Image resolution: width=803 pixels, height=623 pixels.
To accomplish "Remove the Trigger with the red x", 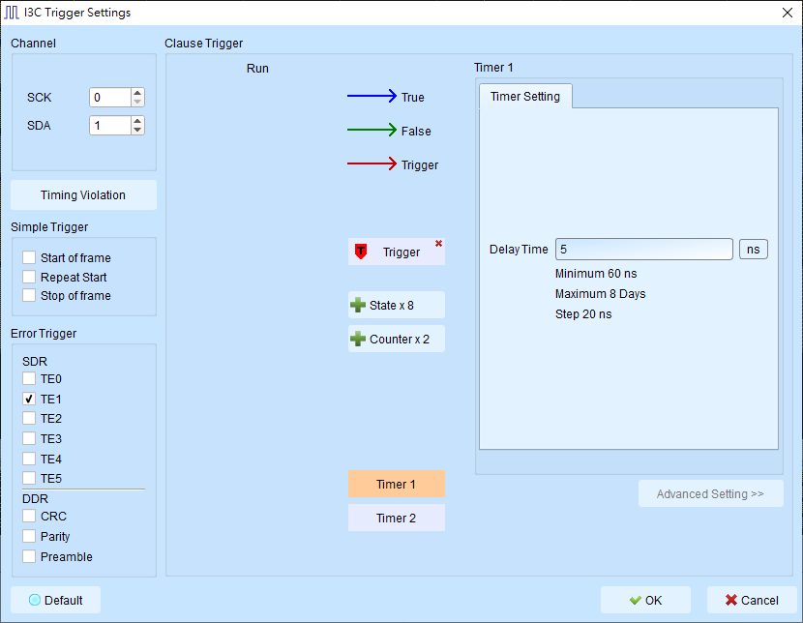I will (x=438, y=244).
